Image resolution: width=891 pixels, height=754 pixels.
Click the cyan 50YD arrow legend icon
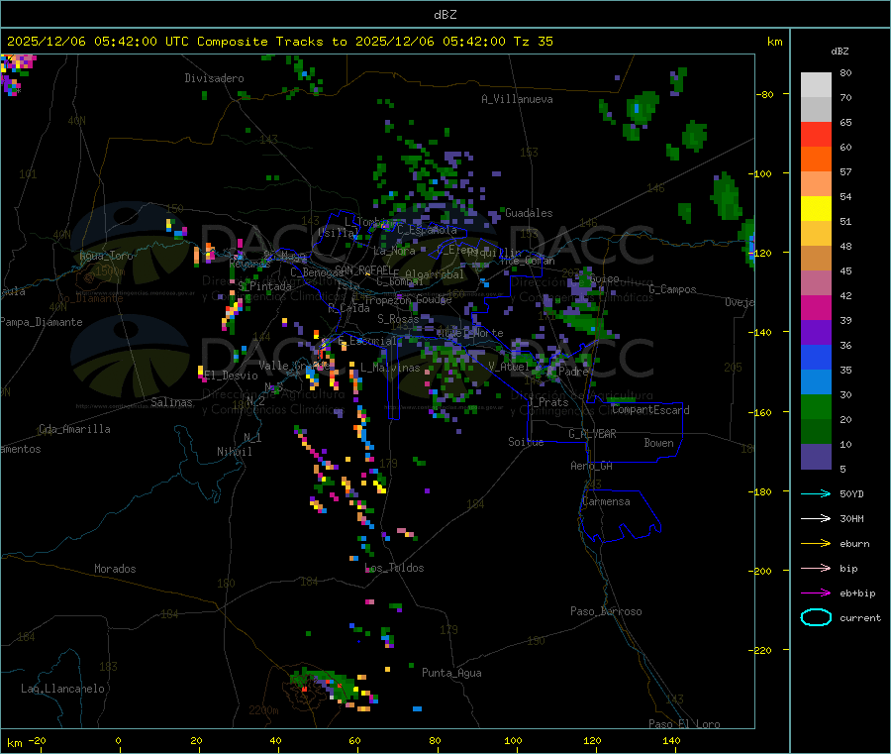[816, 493]
